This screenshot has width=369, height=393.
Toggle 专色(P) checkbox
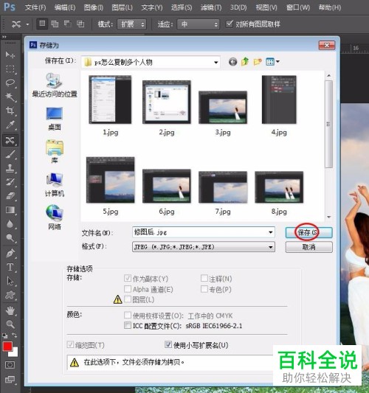pos(204,289)
